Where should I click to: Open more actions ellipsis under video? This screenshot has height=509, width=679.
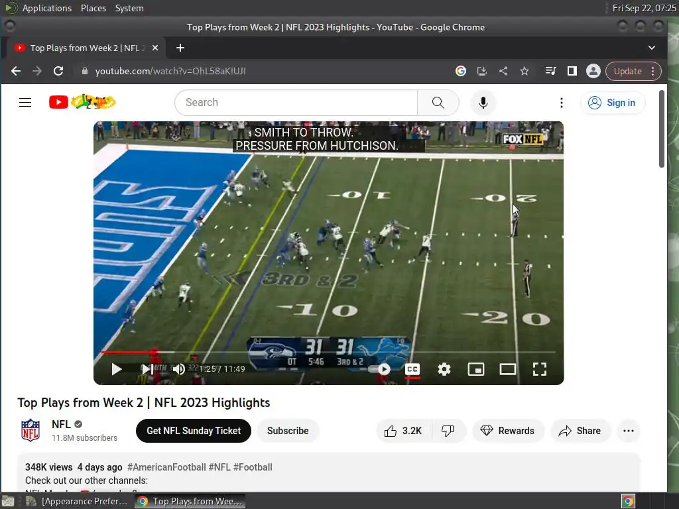[629, 431]
